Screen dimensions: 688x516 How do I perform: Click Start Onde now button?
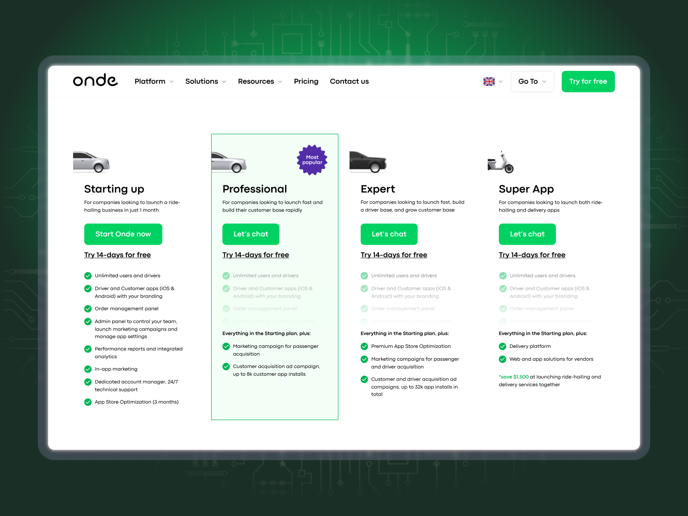pos(123,234)
